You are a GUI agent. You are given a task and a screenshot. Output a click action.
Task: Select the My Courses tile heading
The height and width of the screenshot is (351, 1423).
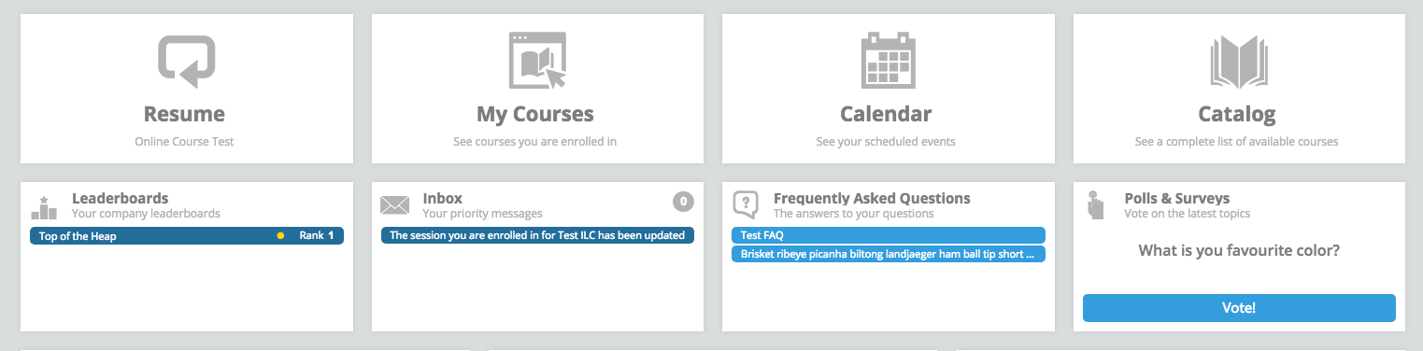pos(535,115)
